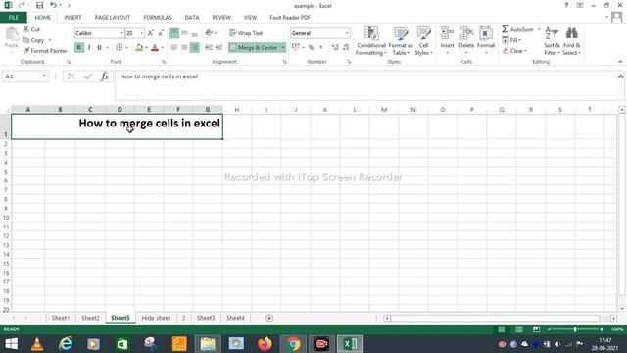This screenshot has width=627, height=353.
Task: Click the Format cells icon
Action: tap(486, 33)
